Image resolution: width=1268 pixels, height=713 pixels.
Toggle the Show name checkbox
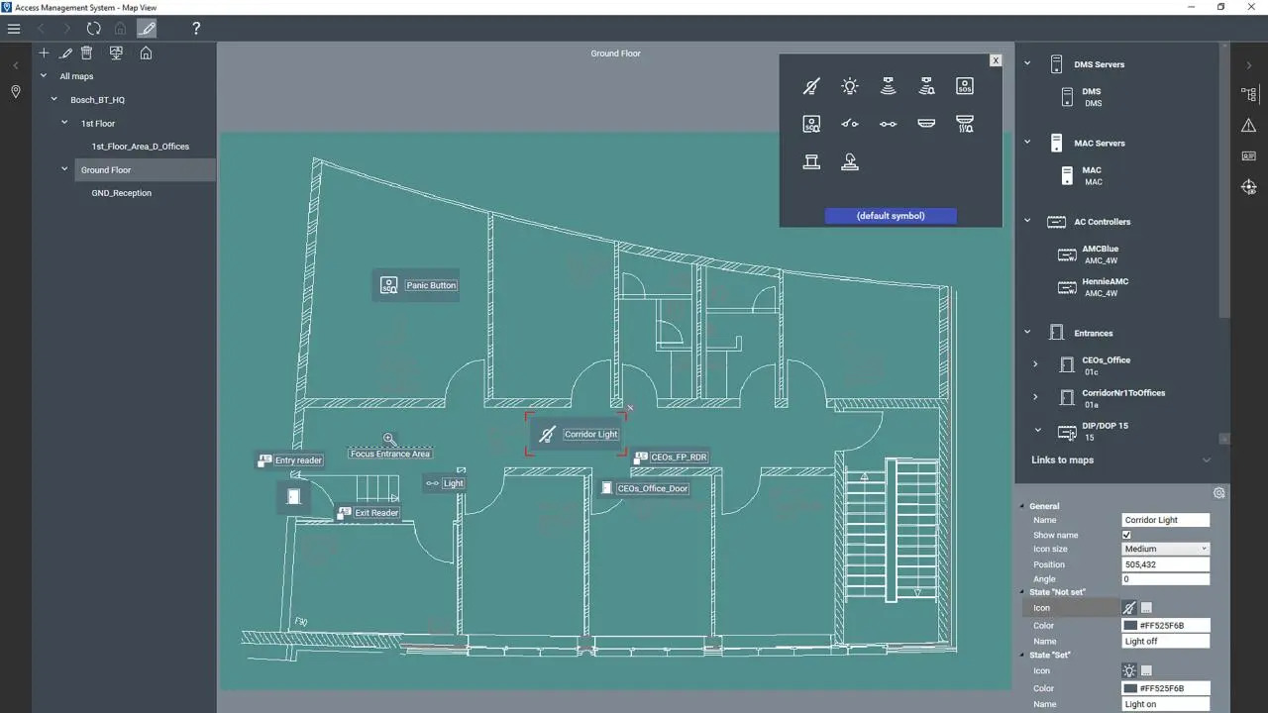click(x=1126, y=535)
